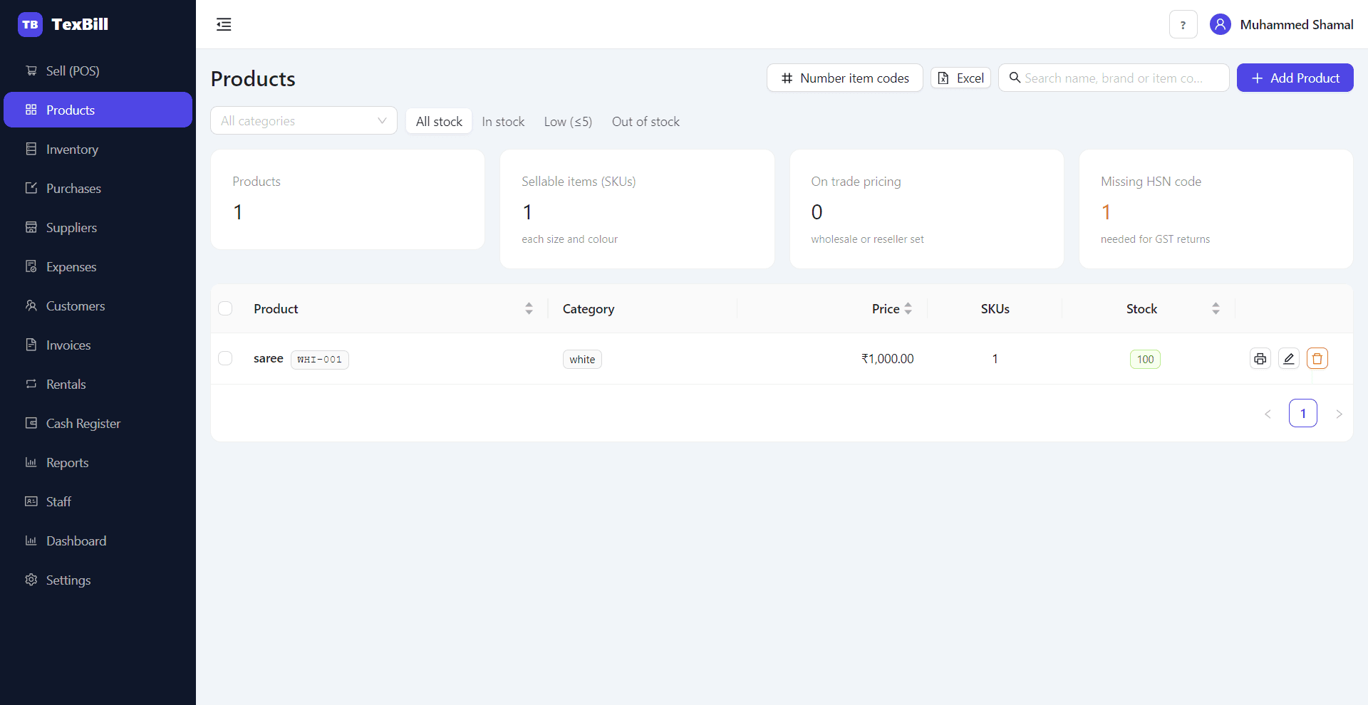Click the Suppliers sidebar icon
Screen dimensions: 1368x705
pos(31,227)
